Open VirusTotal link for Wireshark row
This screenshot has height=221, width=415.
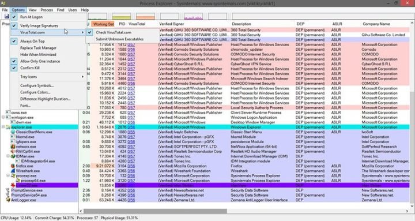coord(131,171)
